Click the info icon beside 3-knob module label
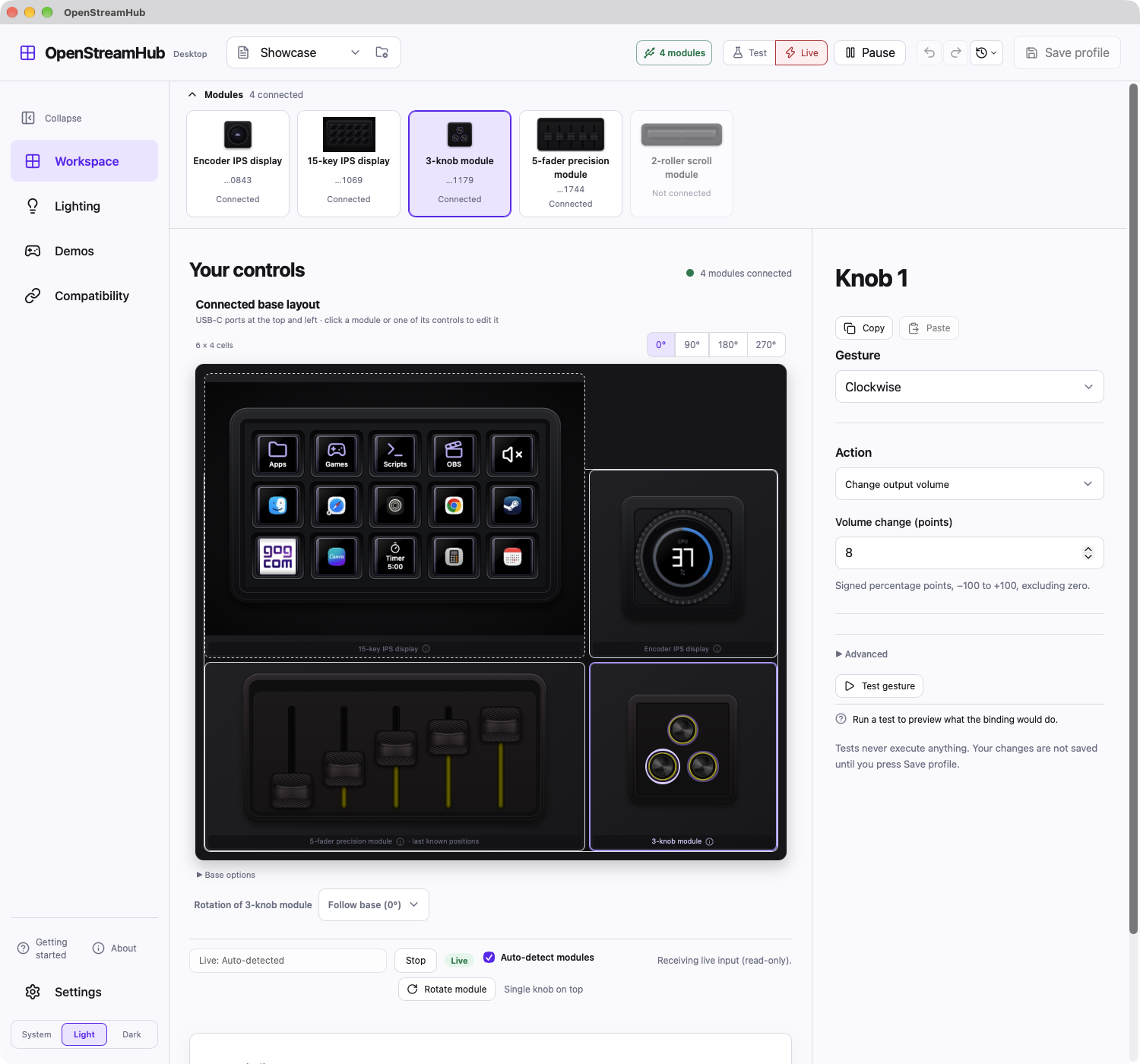This screenshot has width=1140, height=1064. point(710,841)
